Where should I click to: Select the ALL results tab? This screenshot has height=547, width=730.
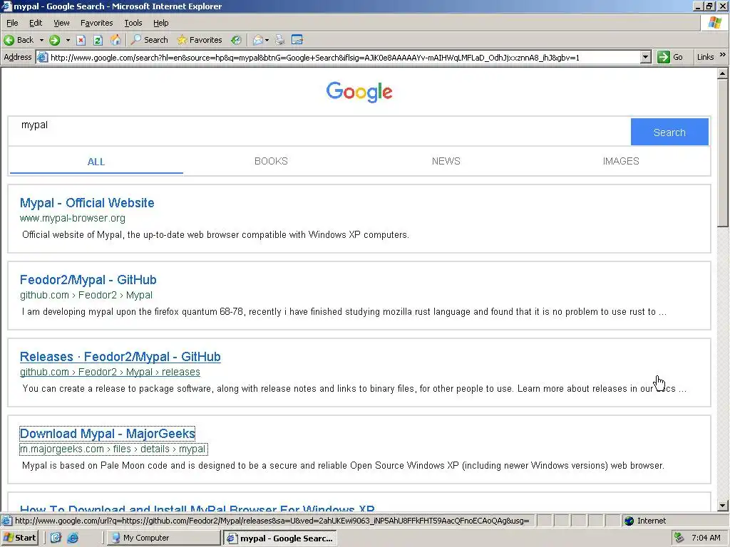96,162
